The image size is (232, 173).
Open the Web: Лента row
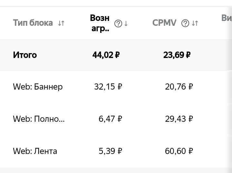click(x=116, y=151)
